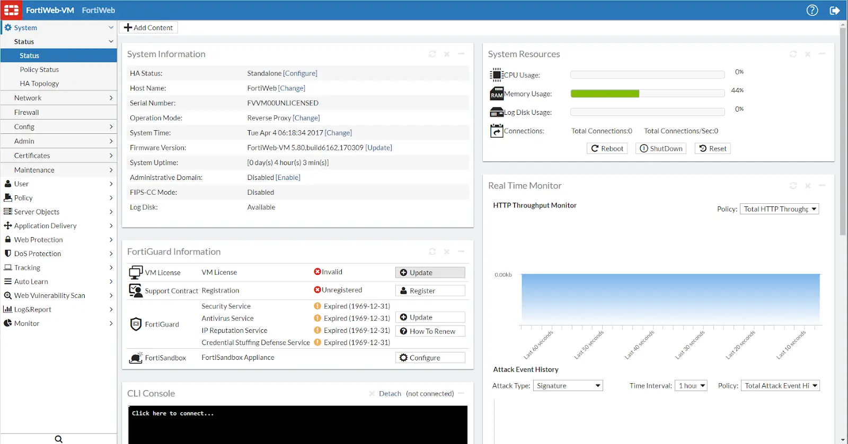Open the Attack Event History Policy dropdown
This screenshot has width=848, height=444.
pos(780,386)
